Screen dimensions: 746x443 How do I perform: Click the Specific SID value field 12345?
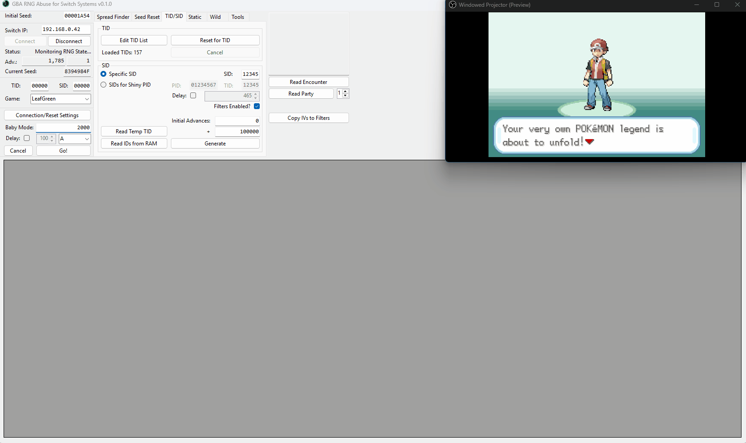(x=250, y=74)
